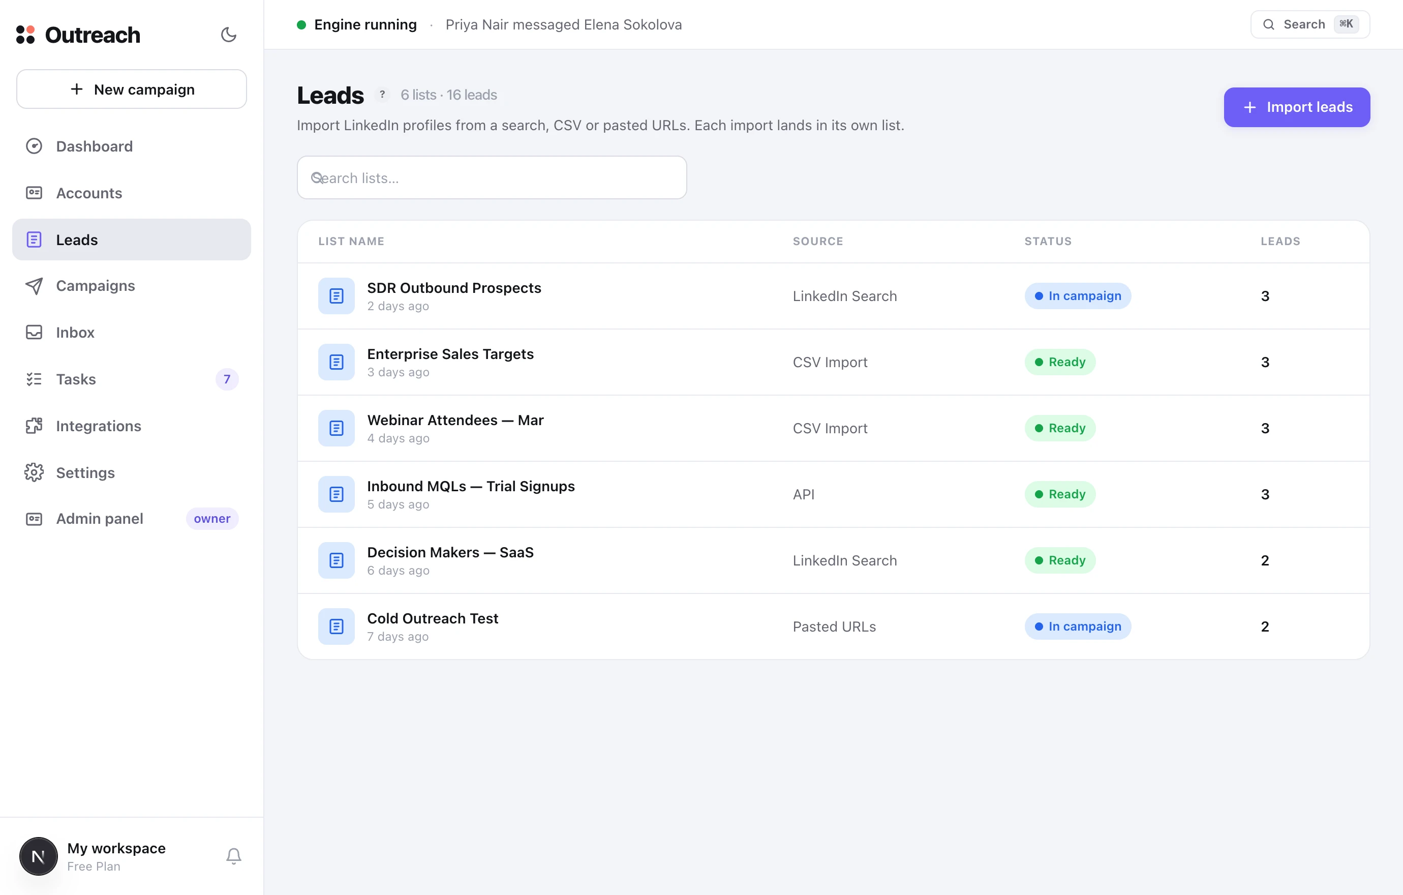Viewport: 1403px width, 895px height.
Task: Click SDR Outbound Prospects list icon
Action: coord(336,296)
